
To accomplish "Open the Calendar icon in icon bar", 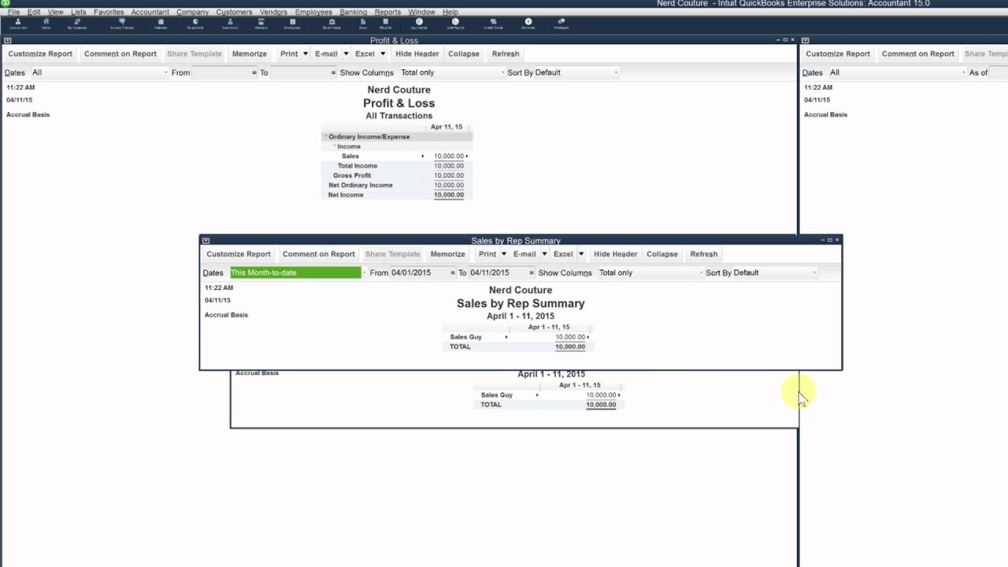I will pyautogui.click(x=161, y=24).
